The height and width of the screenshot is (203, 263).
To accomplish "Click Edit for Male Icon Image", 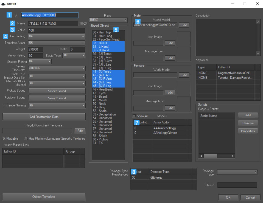I will (x=170, y=43).
